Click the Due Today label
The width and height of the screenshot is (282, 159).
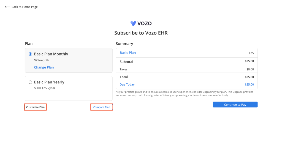coord(127,84)
